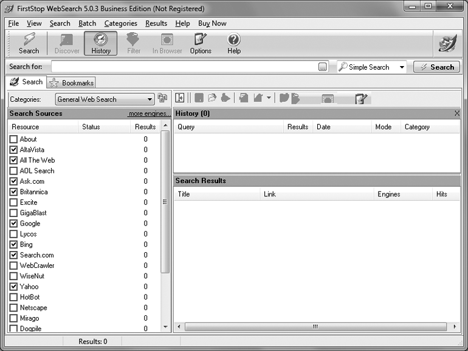This screenshot has height=351, width=468.
Task: Open the Simple Search mode dropdown
Action: click(402, 67)
